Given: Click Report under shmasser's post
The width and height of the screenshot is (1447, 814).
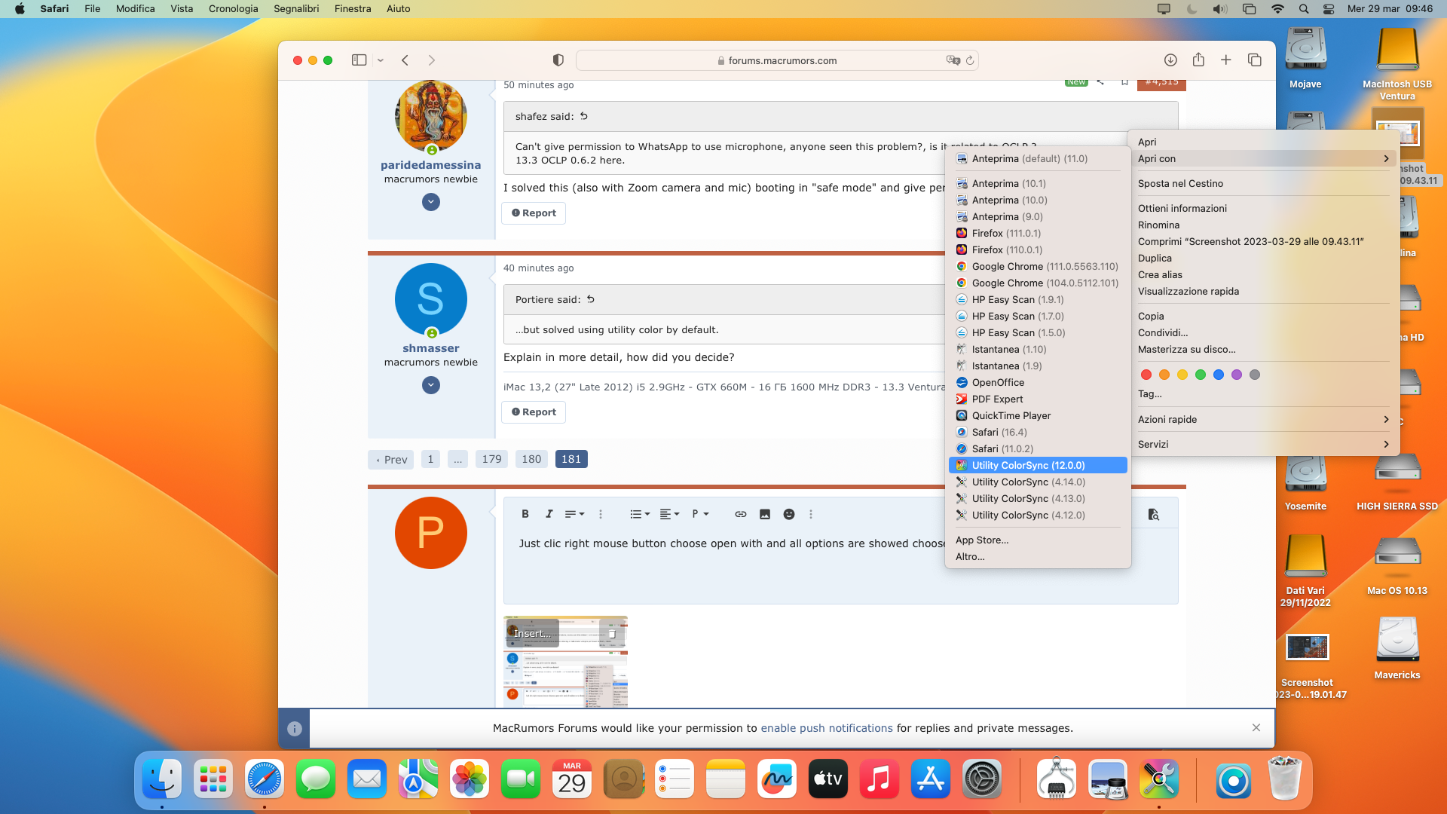Looking at the screenshot, I should [534, 412].
